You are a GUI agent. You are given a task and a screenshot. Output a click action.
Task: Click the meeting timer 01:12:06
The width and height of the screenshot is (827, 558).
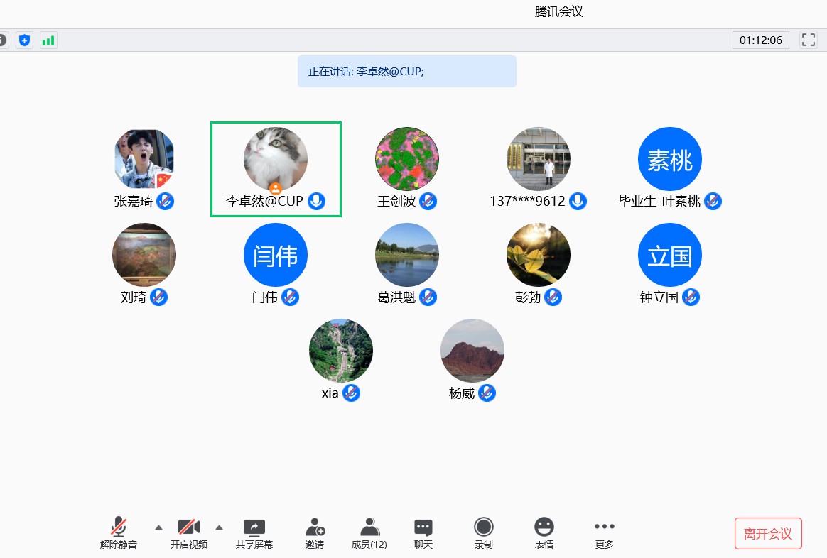(760, 40)
